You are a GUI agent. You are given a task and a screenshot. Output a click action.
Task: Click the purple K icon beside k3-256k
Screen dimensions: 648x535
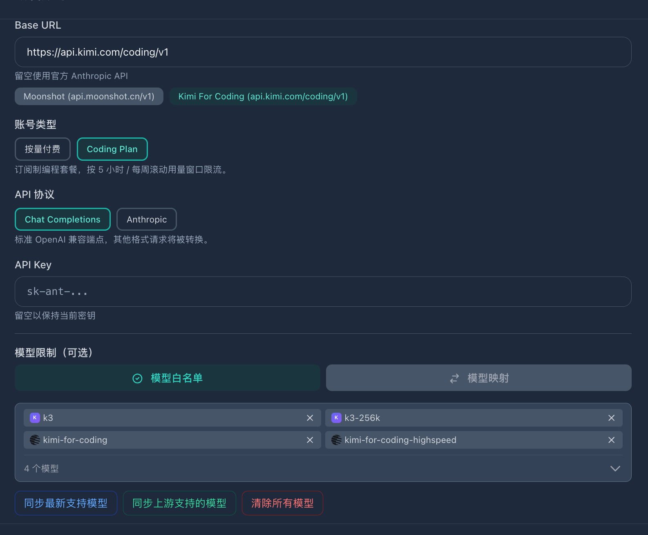(336, 418)
